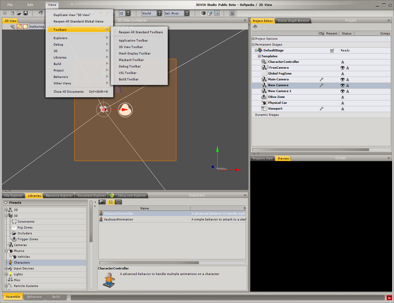Screen dimensions: 394x303
Task: Select Duplicate View "3D View" menu entry
Action: [x=72, y=15]
